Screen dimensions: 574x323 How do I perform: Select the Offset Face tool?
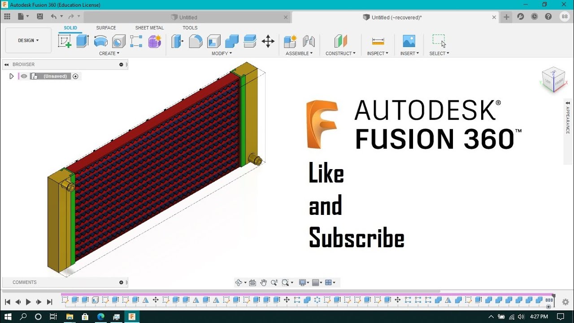(250, 41)
